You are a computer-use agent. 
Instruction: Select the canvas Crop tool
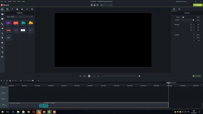tap(97, 5)
